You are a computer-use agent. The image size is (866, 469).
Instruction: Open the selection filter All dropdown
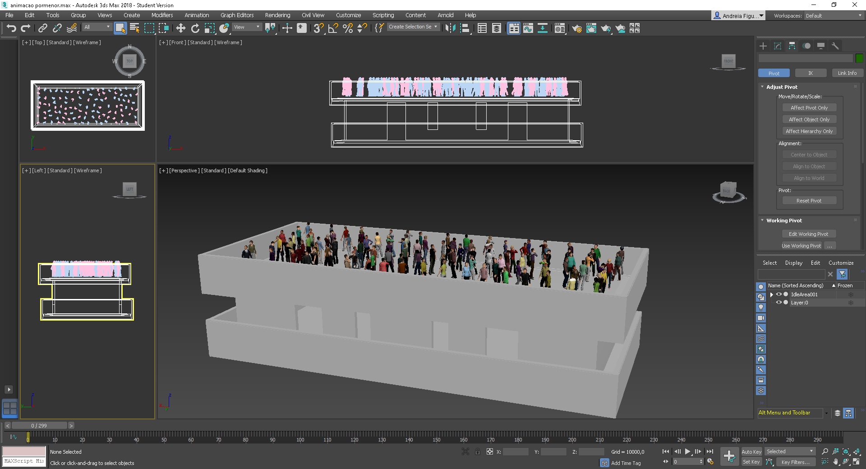97,27
